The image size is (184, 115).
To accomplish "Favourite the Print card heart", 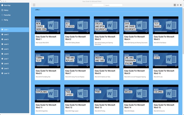I will click(x=117, y=100).
